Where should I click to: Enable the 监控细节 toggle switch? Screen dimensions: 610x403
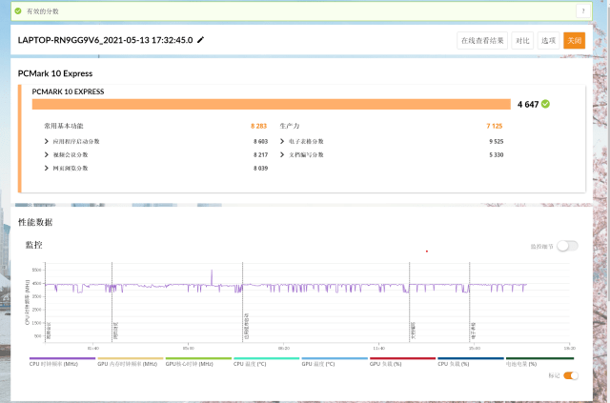[x=567, y=246]
